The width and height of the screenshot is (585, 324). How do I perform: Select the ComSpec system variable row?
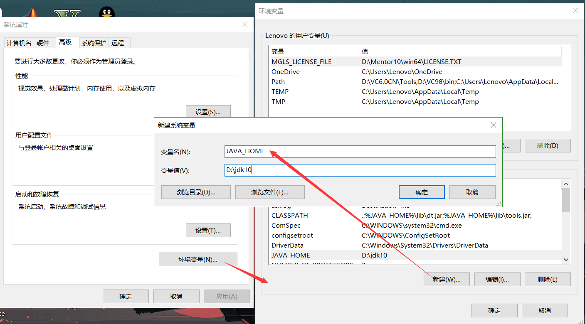coord(415,225)
